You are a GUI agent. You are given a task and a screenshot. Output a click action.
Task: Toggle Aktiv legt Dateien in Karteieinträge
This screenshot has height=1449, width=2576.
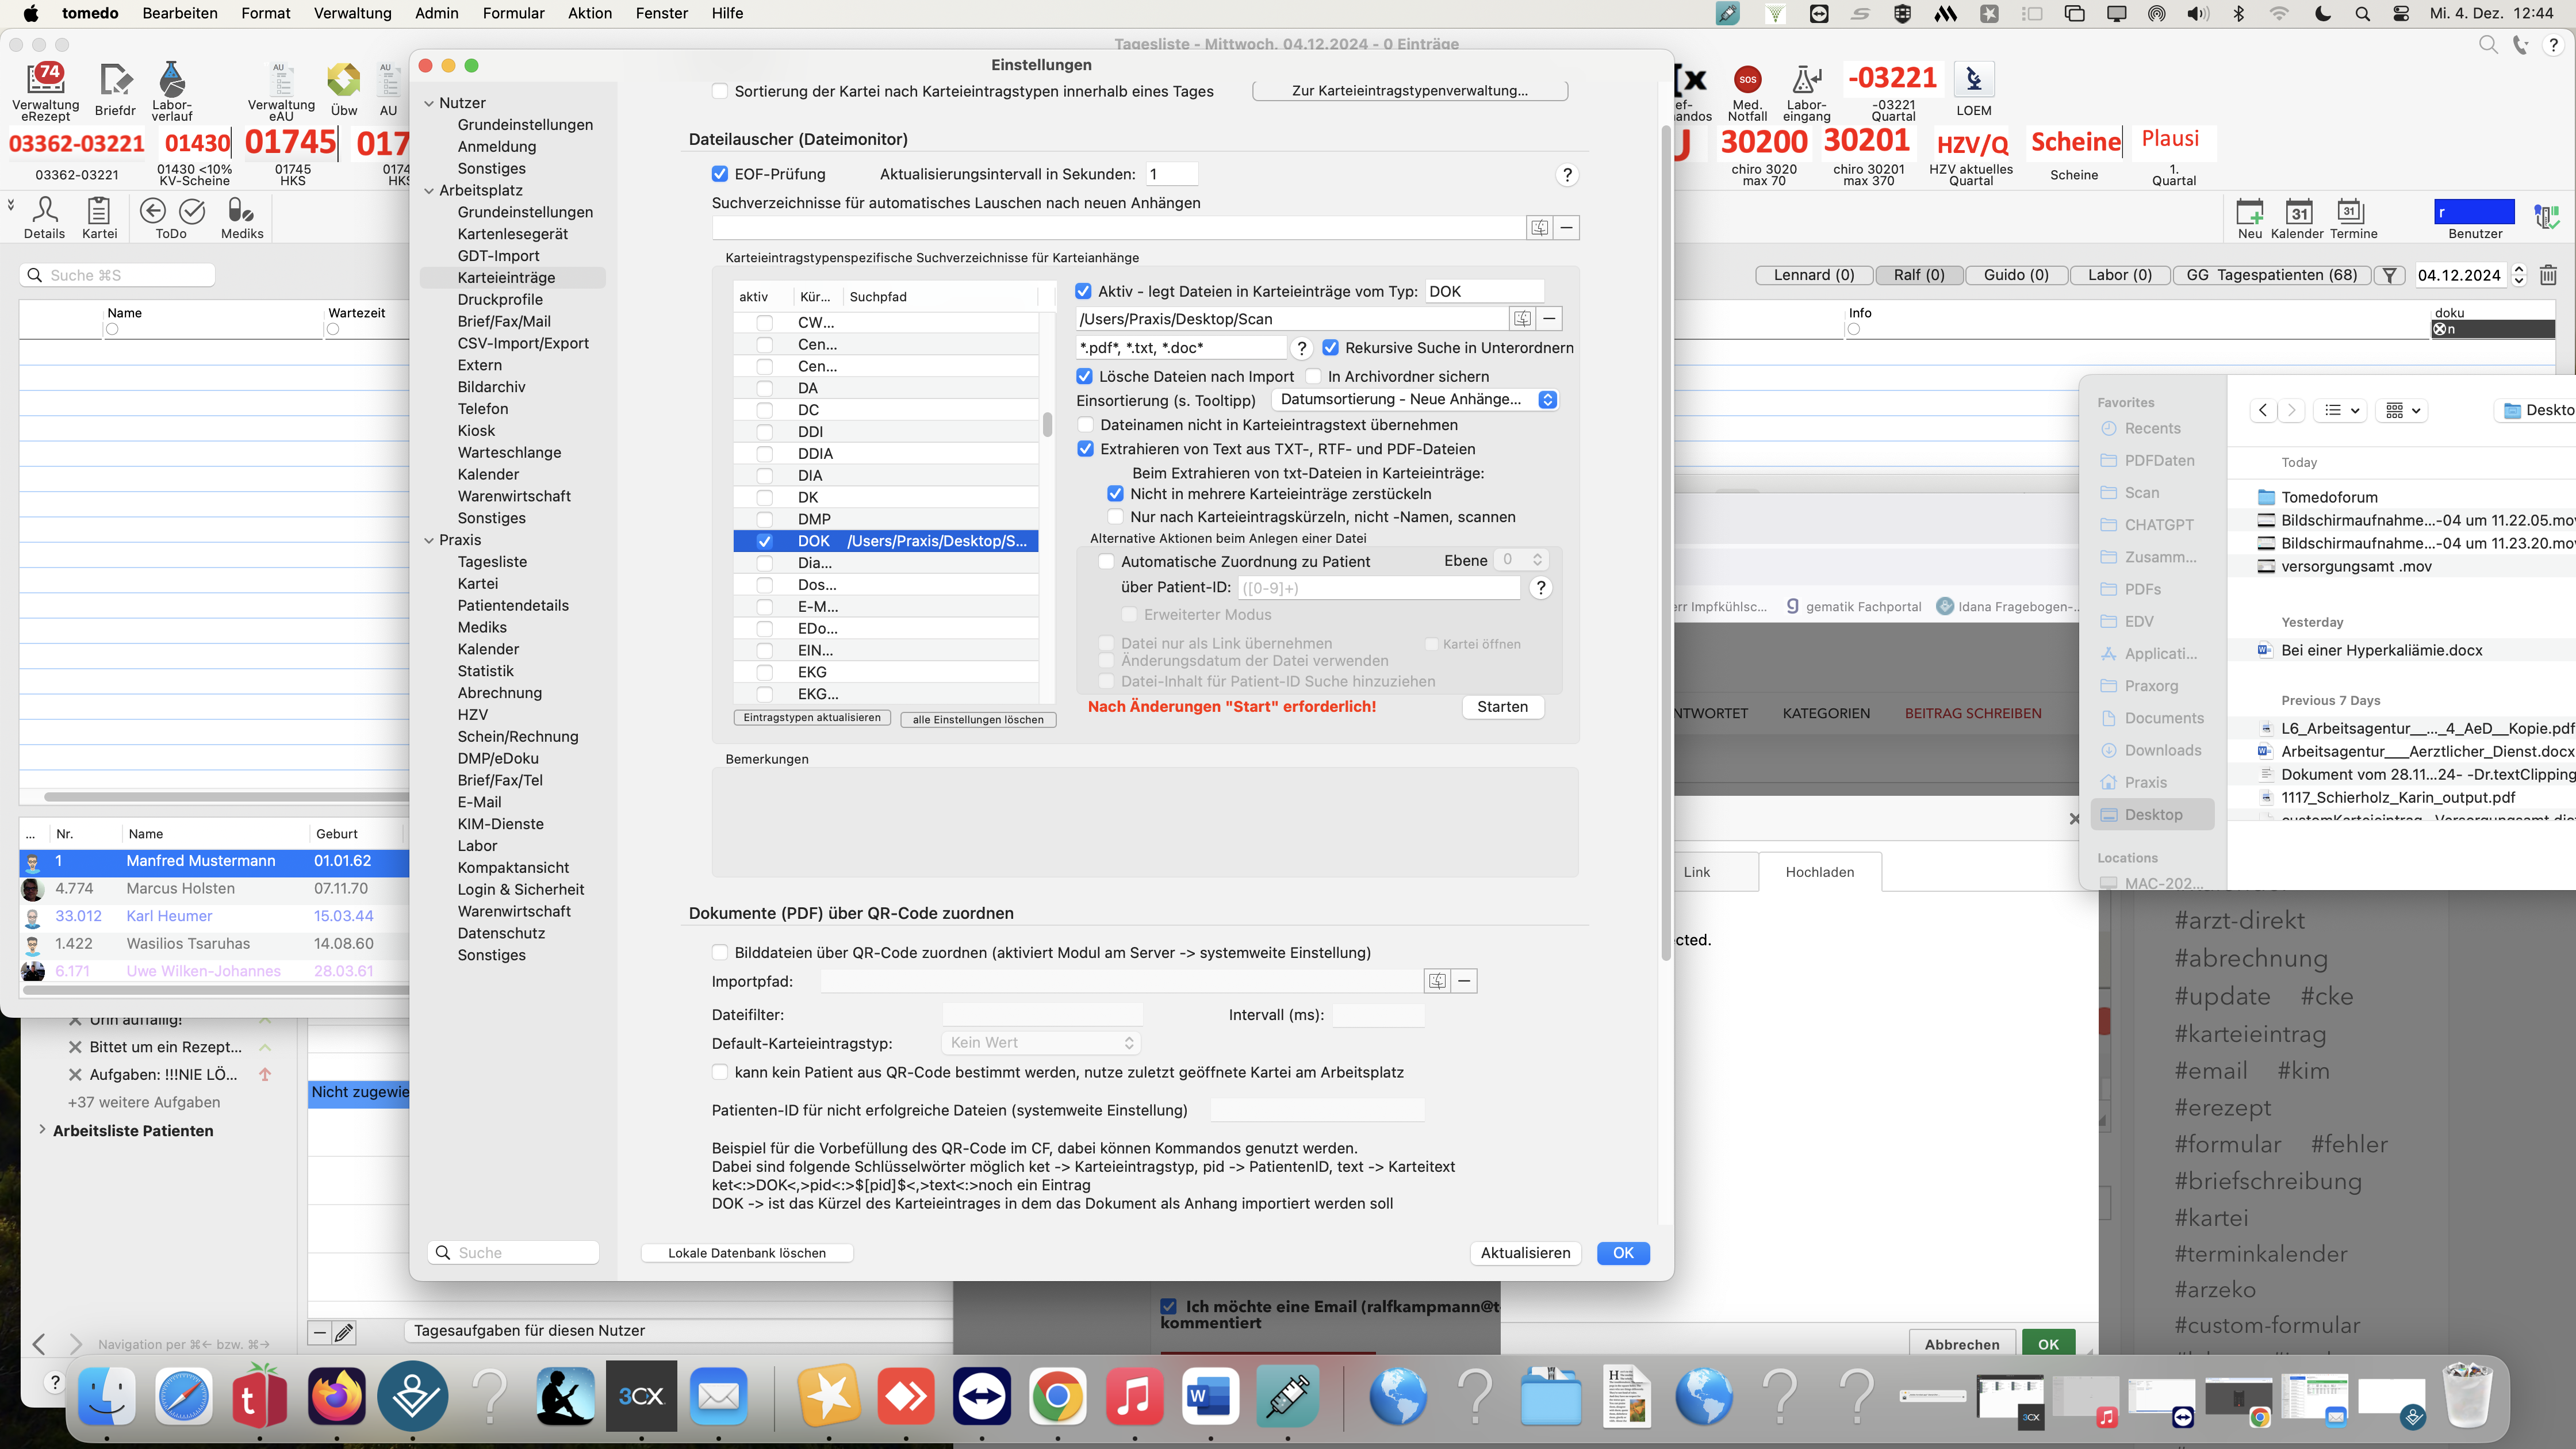coord(1083,291)
